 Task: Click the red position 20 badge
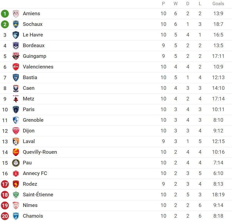(5, 216)
